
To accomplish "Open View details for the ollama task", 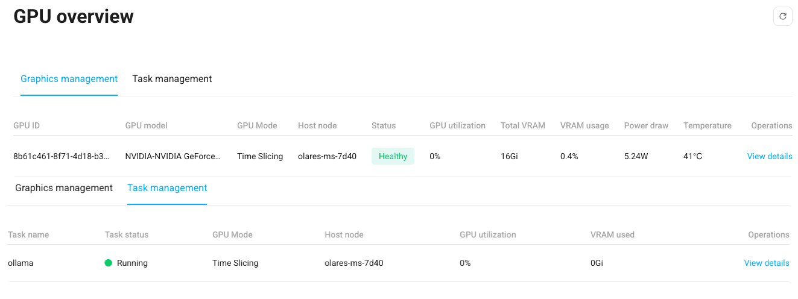I will (766, 263).
